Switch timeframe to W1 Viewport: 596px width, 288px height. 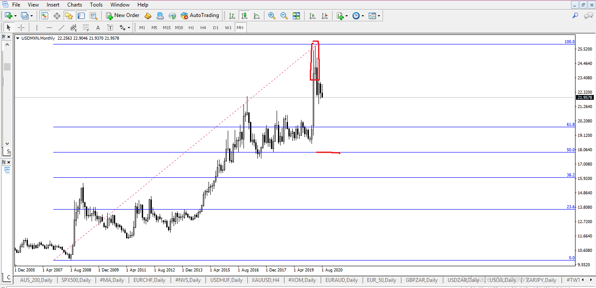[x=228, y=27]
